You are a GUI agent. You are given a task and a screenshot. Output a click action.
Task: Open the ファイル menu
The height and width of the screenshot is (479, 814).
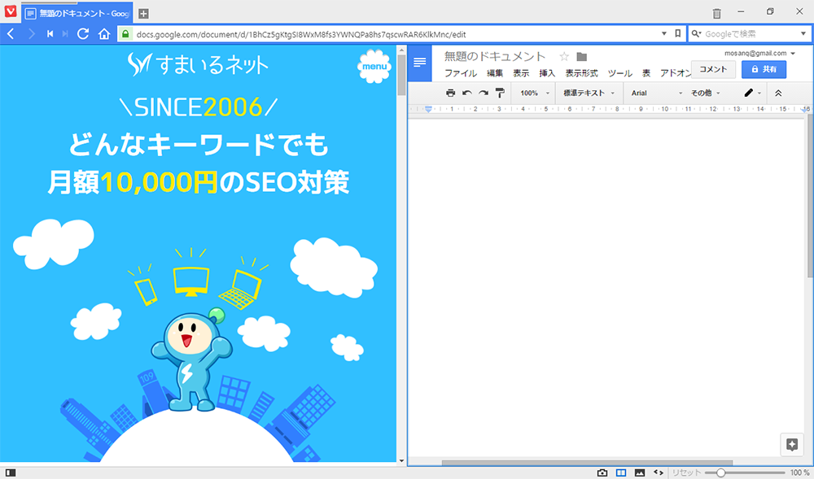tap(461, 74)
